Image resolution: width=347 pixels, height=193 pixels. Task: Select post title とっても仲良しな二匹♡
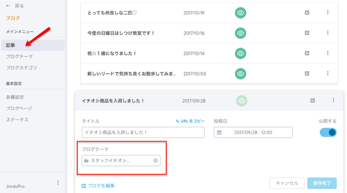[x=112, y=13]
